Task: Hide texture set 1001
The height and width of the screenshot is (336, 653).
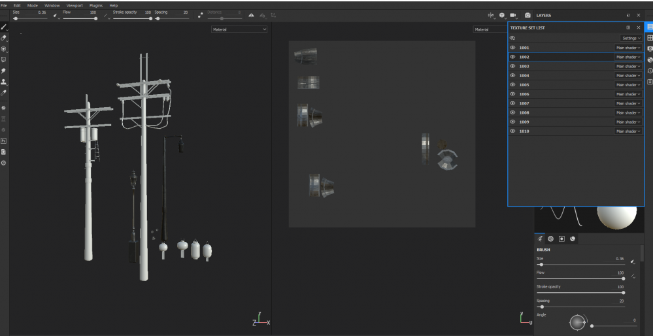Action: (x=512, y=48)
